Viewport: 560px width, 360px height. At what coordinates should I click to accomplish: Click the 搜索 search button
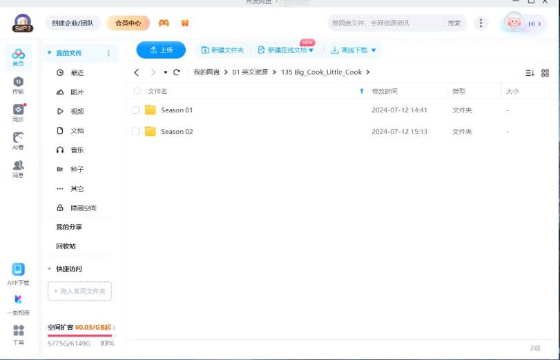point(454,23)
